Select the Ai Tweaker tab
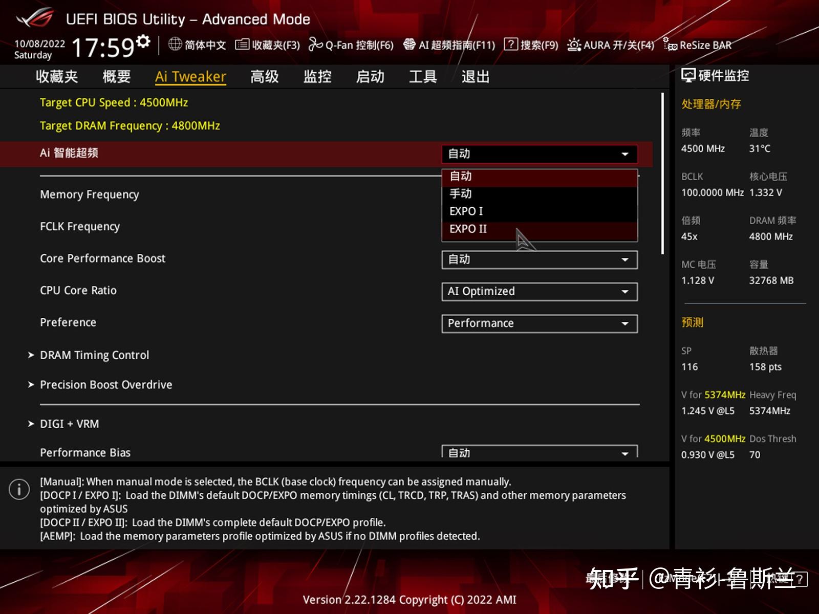819x614 pixels. click(x=190, y=77)
